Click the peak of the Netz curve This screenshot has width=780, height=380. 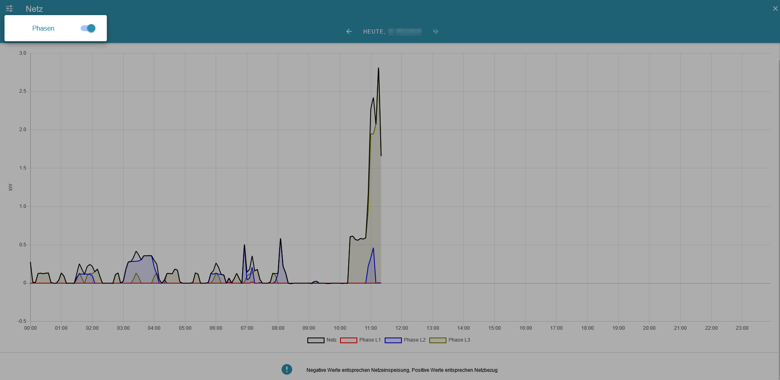(378, 68)
